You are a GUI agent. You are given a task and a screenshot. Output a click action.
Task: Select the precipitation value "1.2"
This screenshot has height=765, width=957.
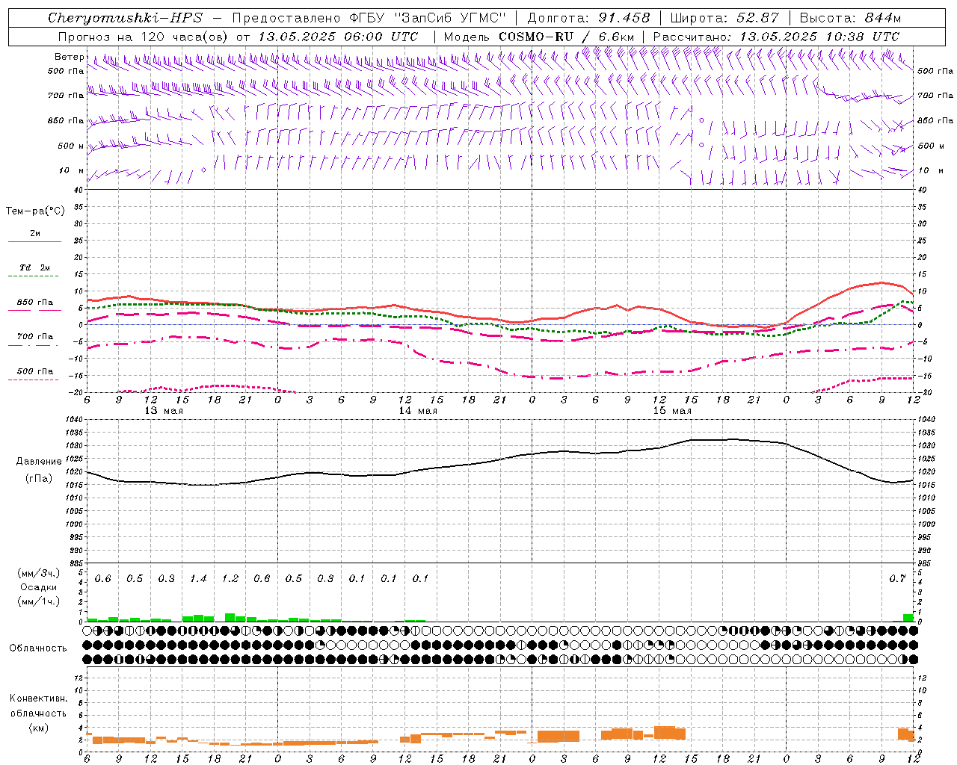[x=230, y=579]
